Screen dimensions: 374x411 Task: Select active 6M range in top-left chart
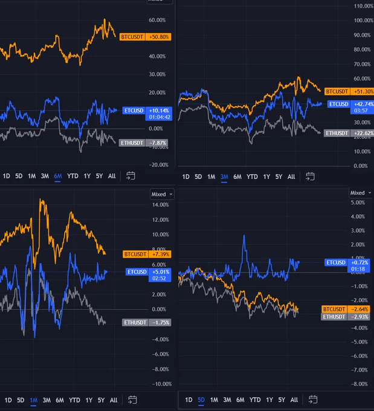(58, 176)
